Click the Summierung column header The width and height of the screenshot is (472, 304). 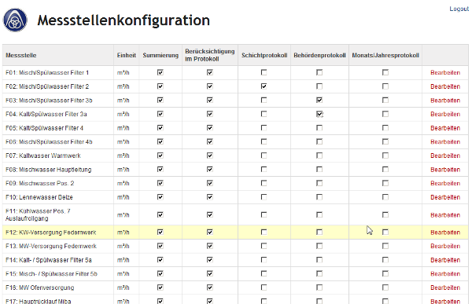pos(160,55)
